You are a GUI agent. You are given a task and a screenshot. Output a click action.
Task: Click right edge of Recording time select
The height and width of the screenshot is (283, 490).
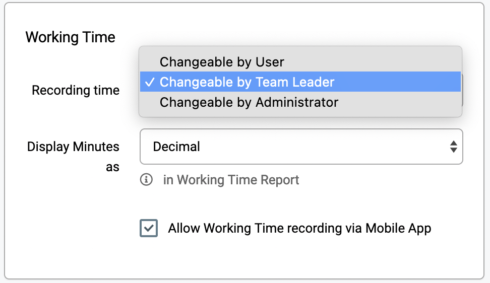click(462, 91)
